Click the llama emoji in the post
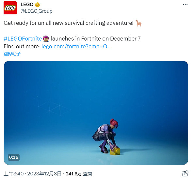 138,23
